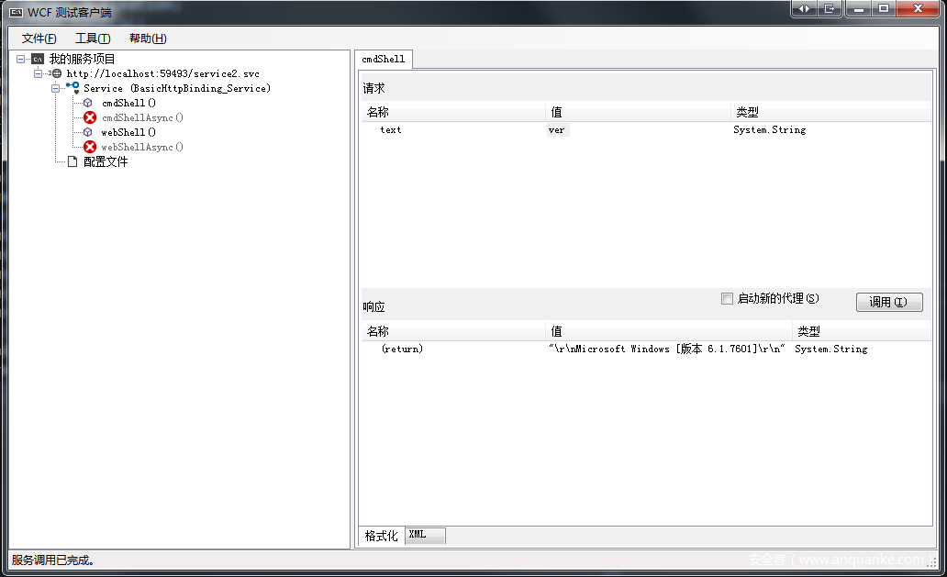Image resolution: width=947 pixels, height=577 pixels.
Task: Click the response System.String type cell
Action: [x=831, y=349]
